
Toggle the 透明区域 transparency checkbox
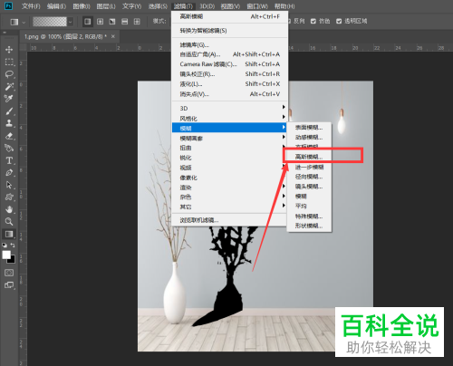339,21
